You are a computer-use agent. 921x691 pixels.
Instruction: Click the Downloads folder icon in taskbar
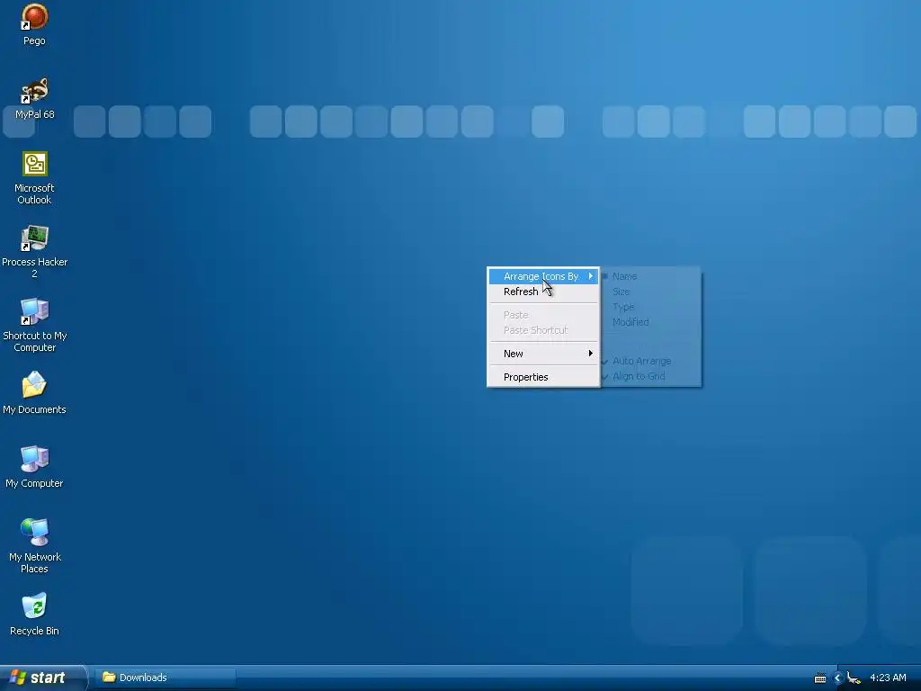click(x=109, y=677)
